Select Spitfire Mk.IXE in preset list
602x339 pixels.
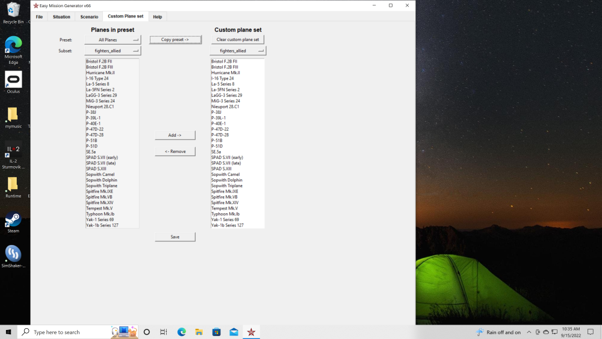[99, 191]
